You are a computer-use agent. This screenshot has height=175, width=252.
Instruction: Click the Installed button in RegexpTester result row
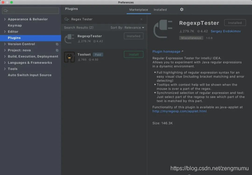tap(134, 36)
